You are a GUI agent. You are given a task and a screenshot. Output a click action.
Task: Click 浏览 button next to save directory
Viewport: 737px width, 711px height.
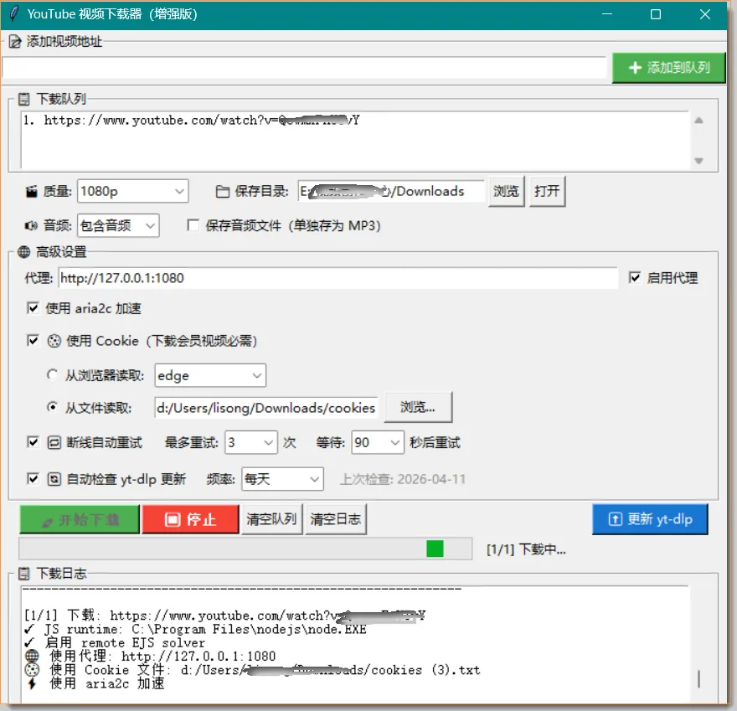[x=506, y=191]
